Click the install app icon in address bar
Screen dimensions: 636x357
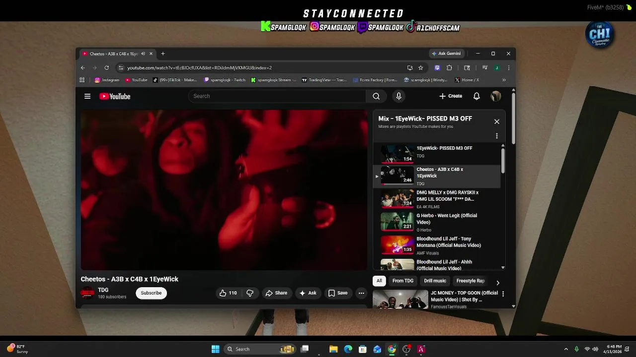point(410,67)
